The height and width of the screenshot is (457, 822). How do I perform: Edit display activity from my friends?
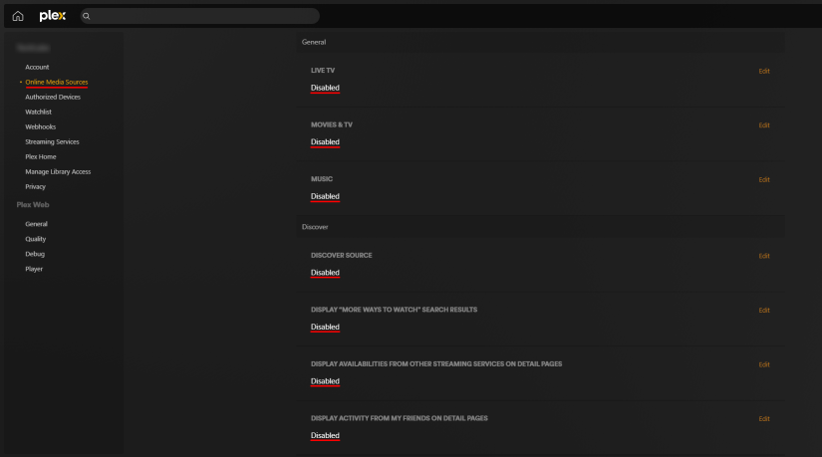(x=764, y=419)
